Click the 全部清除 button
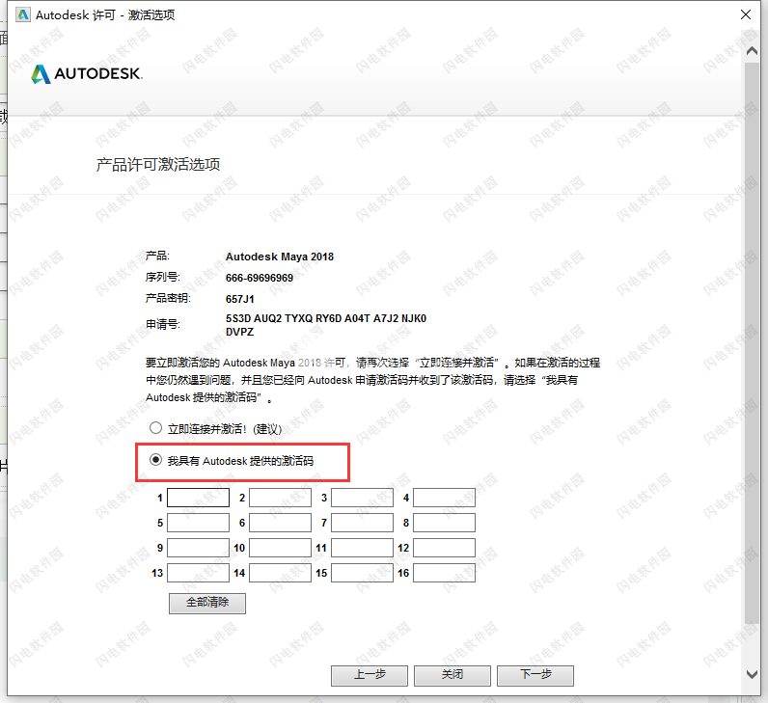The width and height of the screenshot is (768, 703). (x=207, y=603)
